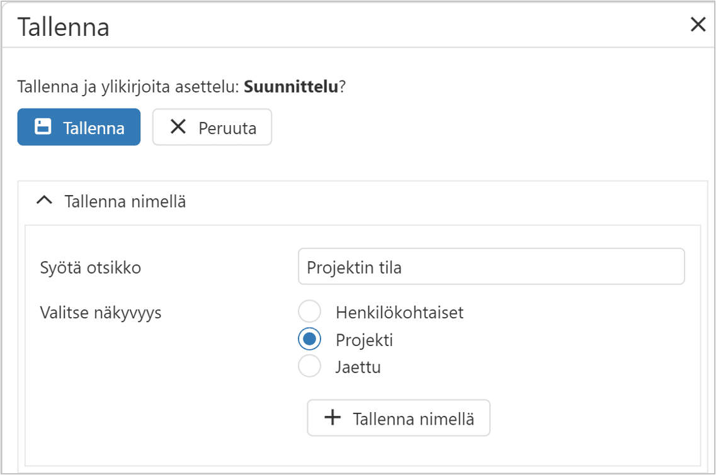Click the plus icon in Tallenna nimellä button

tap(332, 418)
